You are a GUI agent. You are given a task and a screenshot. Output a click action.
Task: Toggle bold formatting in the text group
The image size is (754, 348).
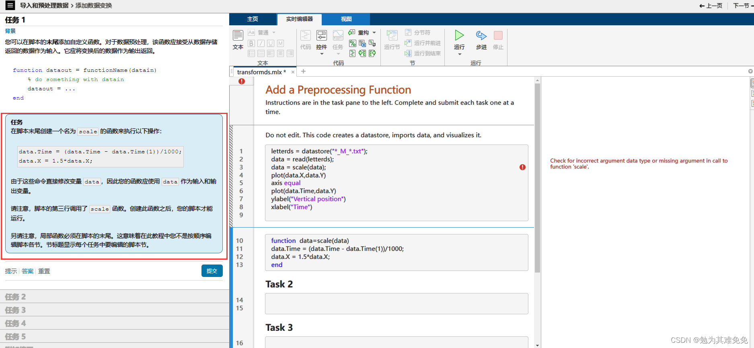(x=251, y=43)
